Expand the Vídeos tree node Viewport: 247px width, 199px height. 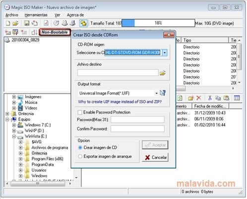14,108
